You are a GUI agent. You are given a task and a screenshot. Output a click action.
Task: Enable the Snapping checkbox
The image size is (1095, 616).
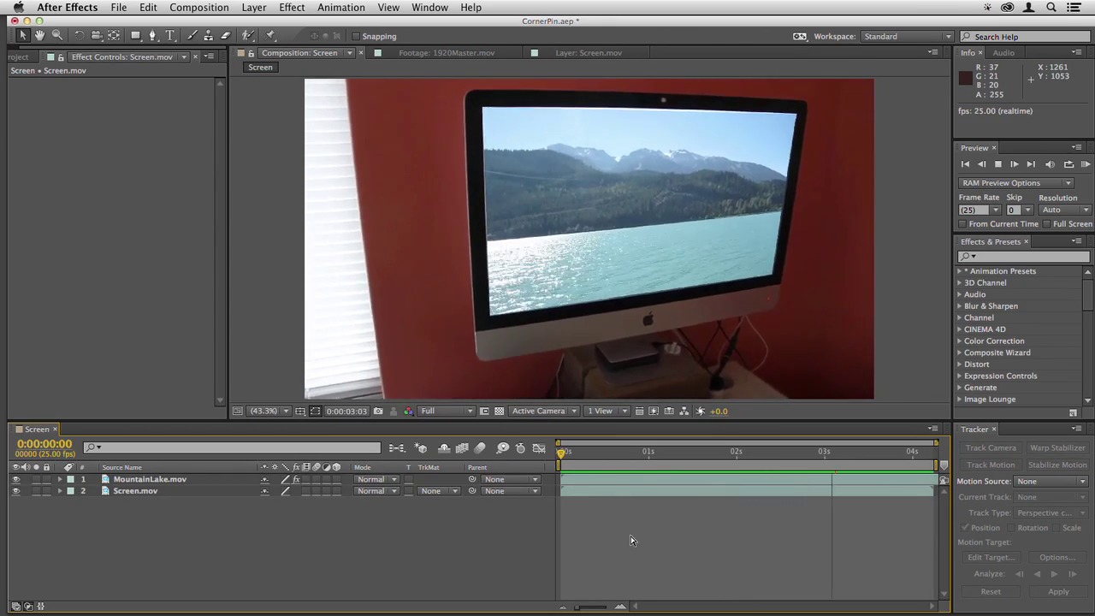(356, 37)
